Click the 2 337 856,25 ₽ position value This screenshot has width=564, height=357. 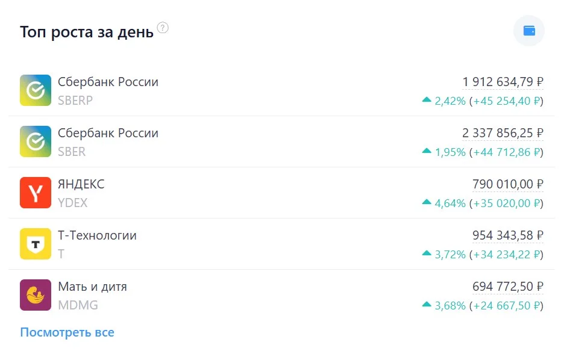503,133
